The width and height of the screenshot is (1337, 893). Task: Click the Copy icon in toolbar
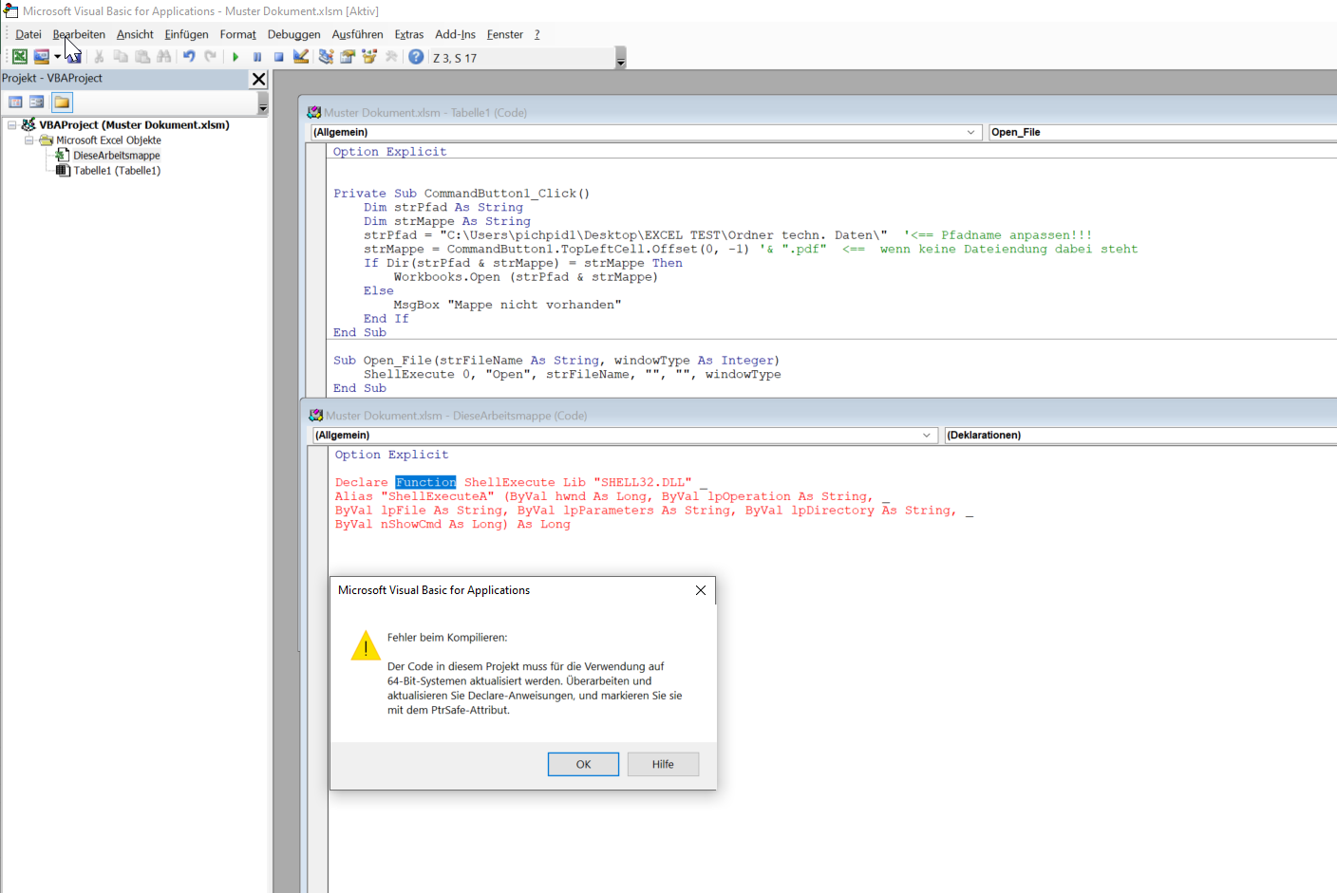pos(121,57)
